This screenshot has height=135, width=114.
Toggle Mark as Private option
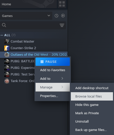(x=92, y=113)
